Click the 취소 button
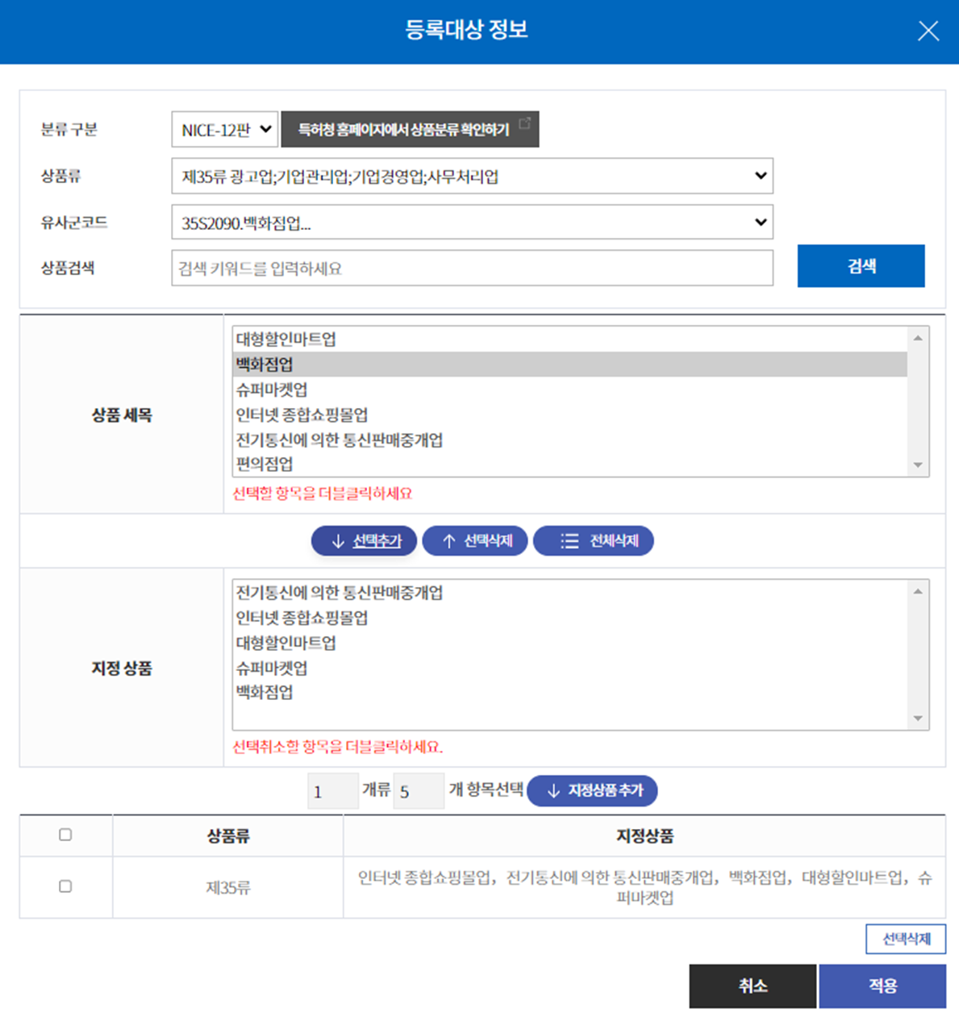 (x=753, y=986)
